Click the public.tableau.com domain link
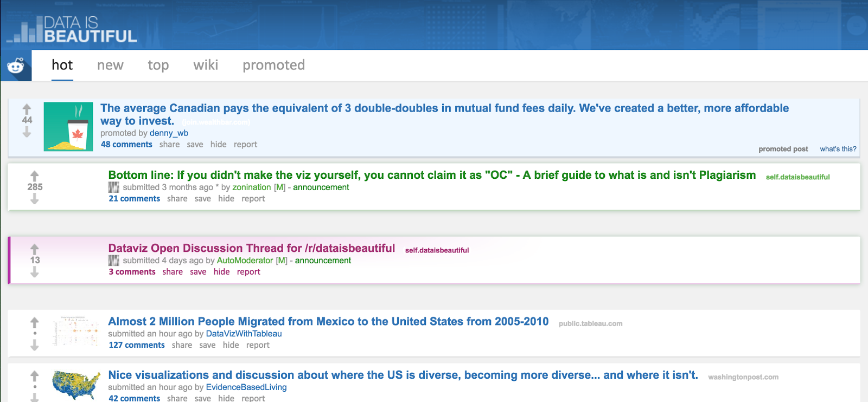The image size is (868, 402). (x=590, y=323)
